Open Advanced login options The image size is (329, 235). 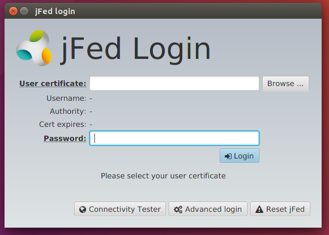click(208, 209)
